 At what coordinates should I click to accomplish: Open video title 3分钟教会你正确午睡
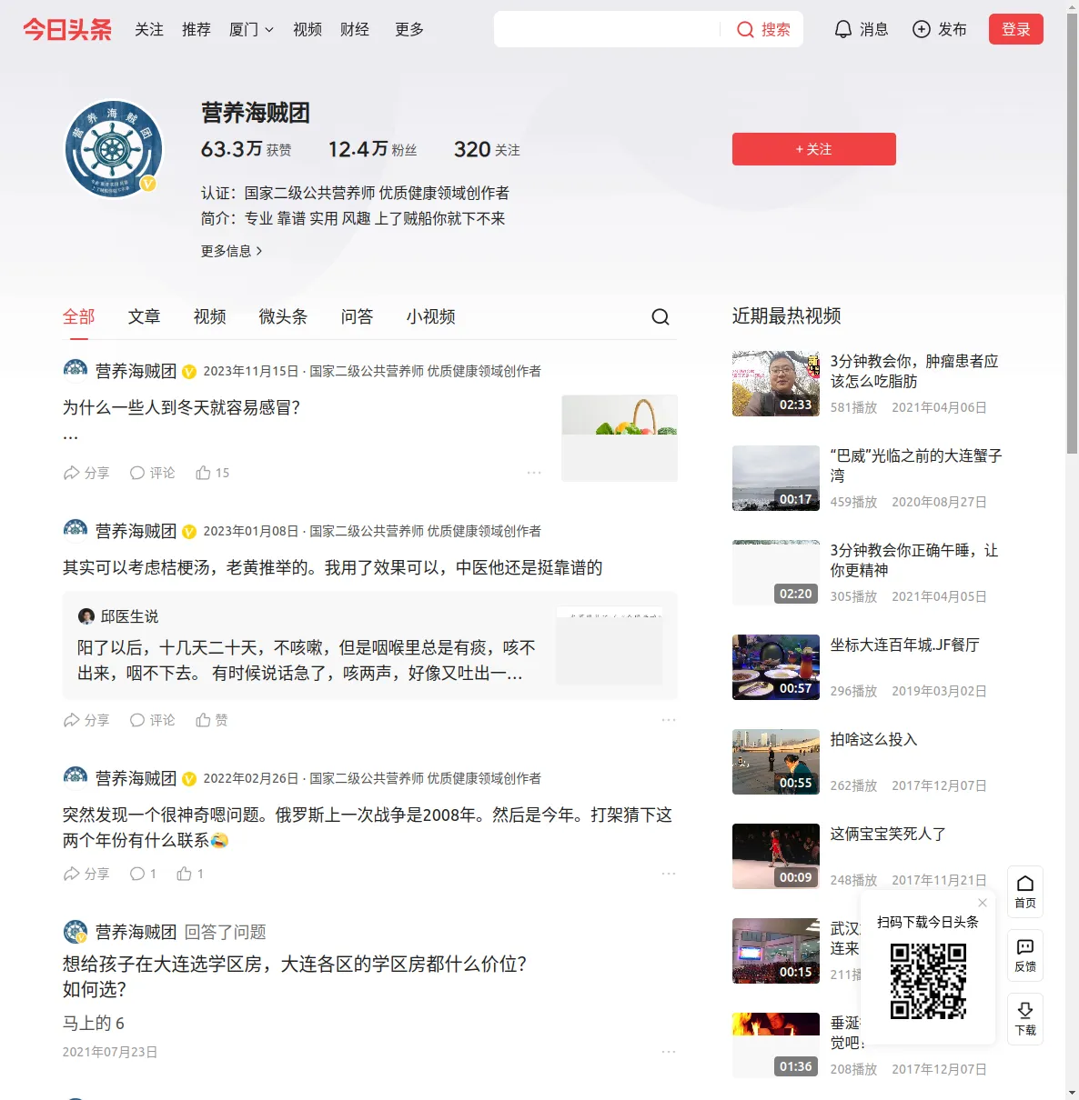[x=914, y=560]
